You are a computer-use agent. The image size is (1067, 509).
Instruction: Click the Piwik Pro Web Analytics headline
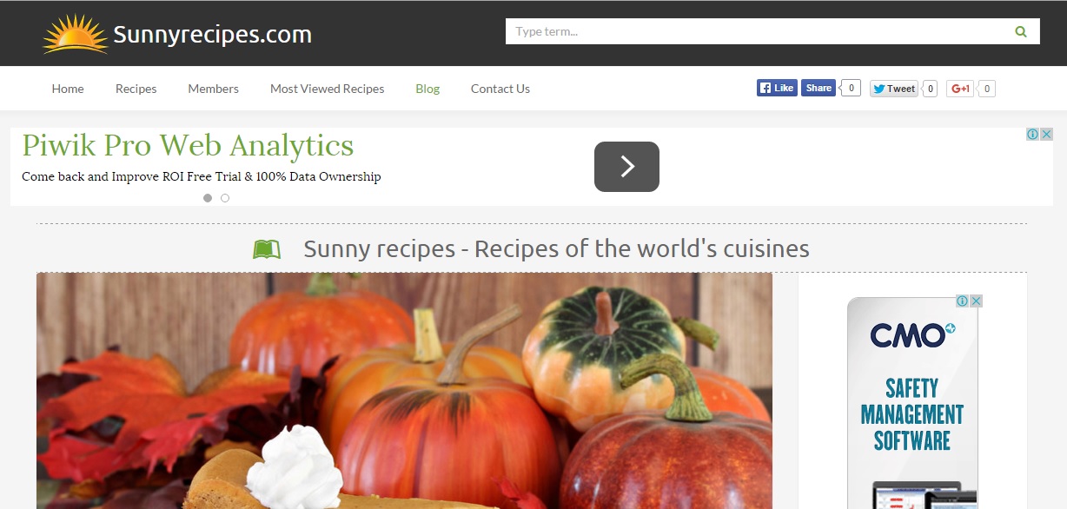click(188, 145)
